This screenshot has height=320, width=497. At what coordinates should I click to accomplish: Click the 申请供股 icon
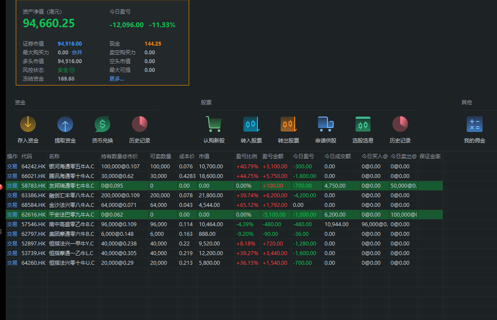click(x=326, y=124)
